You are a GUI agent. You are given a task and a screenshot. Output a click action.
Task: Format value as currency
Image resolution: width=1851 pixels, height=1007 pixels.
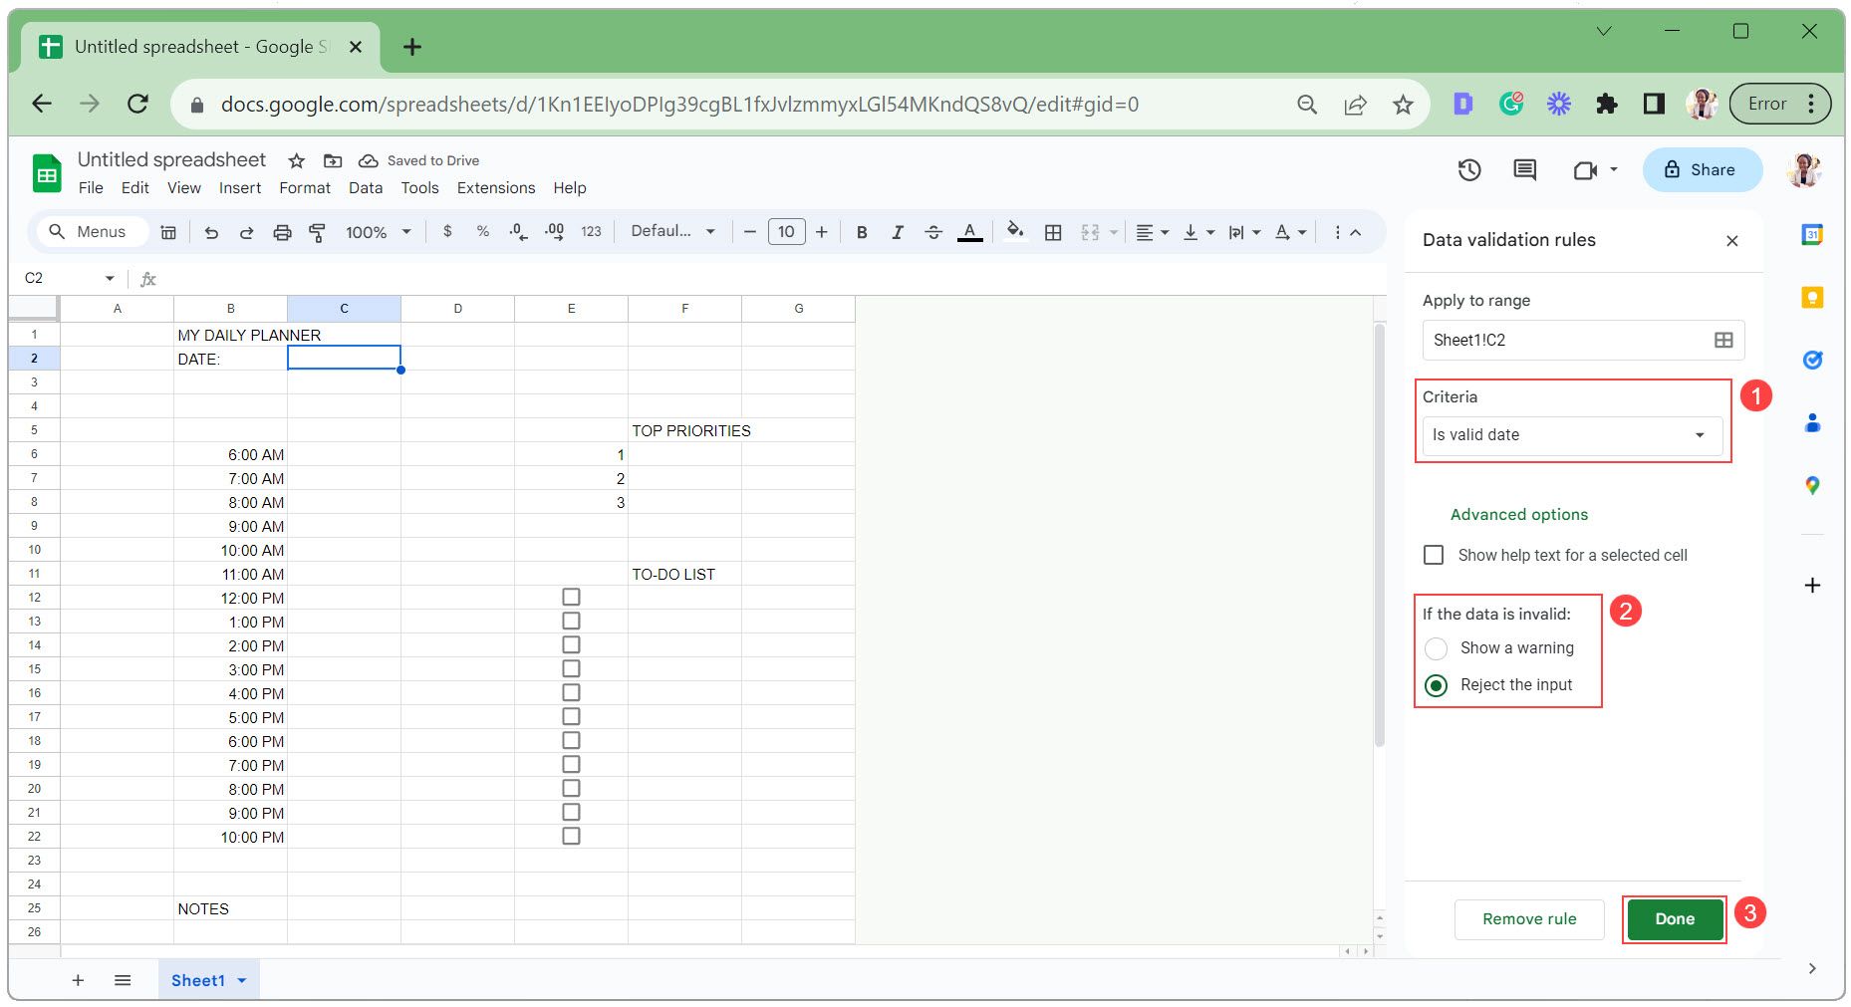(x=446, y=231)
